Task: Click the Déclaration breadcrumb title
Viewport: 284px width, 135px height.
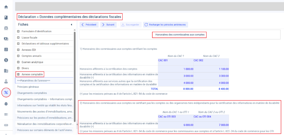Action: pyautogui.click(x=69, y=17)
